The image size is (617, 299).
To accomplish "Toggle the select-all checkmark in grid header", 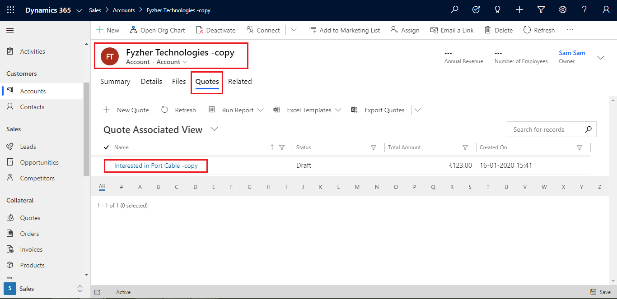I will pos(106,147).
